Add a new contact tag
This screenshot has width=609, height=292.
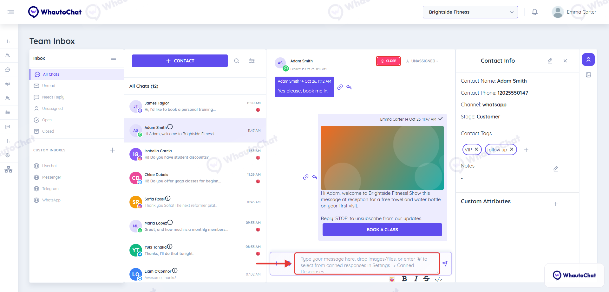[x=526, y=150]
